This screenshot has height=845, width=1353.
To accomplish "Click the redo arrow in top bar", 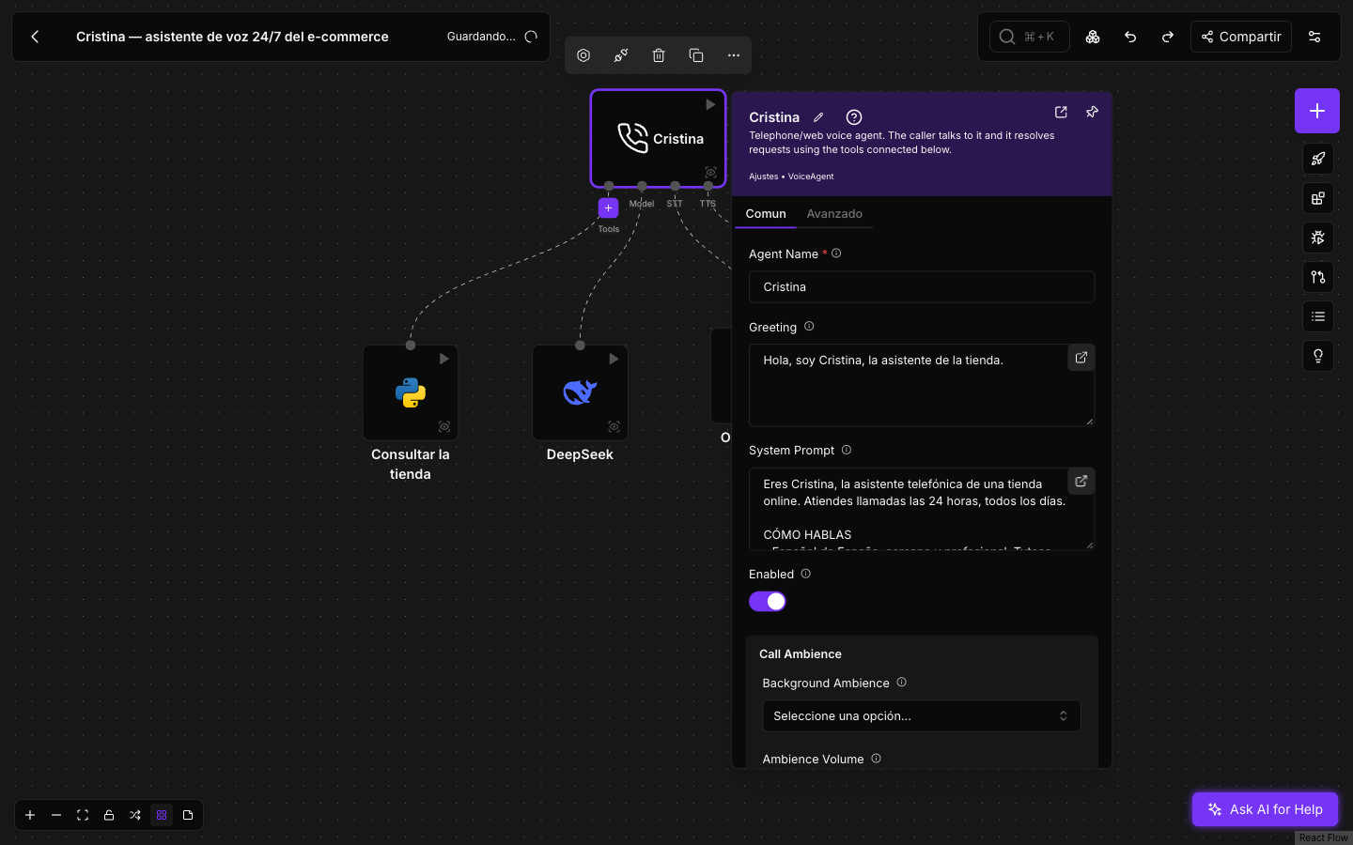I will click(x=1168, y=37).
